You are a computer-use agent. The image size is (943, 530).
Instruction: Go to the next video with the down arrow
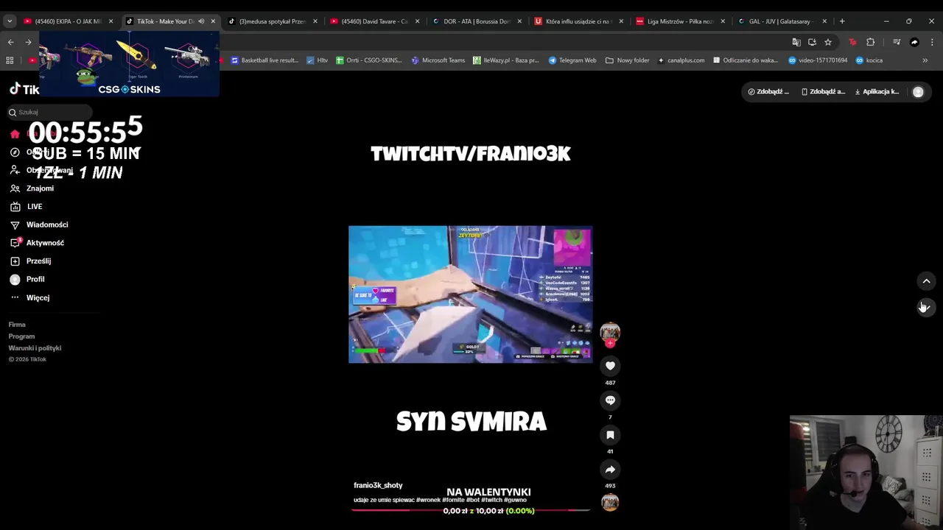927,307
